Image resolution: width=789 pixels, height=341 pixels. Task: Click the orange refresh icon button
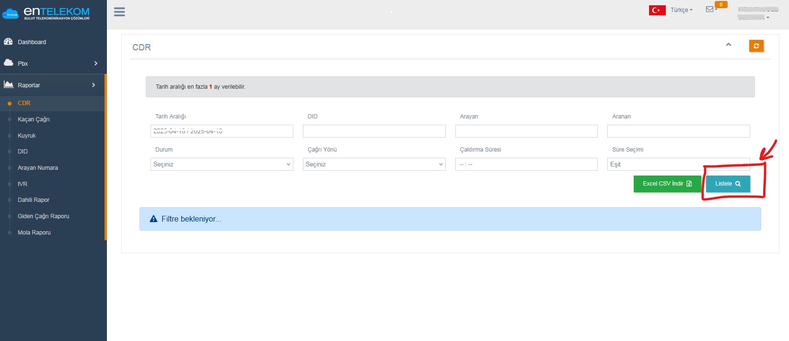coord(756,46)
